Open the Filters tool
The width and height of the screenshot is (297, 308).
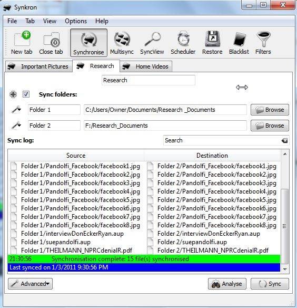(263, 43)
